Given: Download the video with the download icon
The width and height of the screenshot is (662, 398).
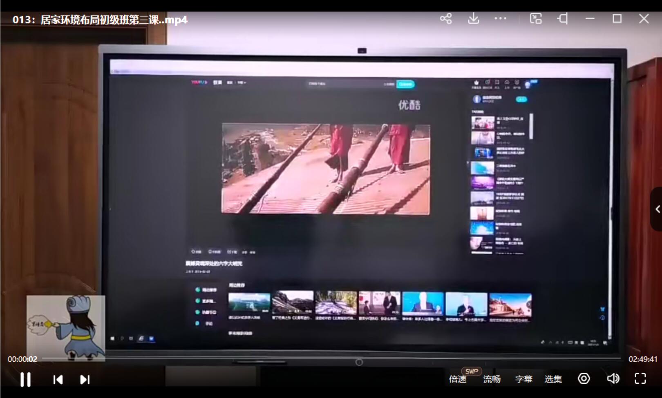Looking at the screenshot, I should (x=473, y=19).
